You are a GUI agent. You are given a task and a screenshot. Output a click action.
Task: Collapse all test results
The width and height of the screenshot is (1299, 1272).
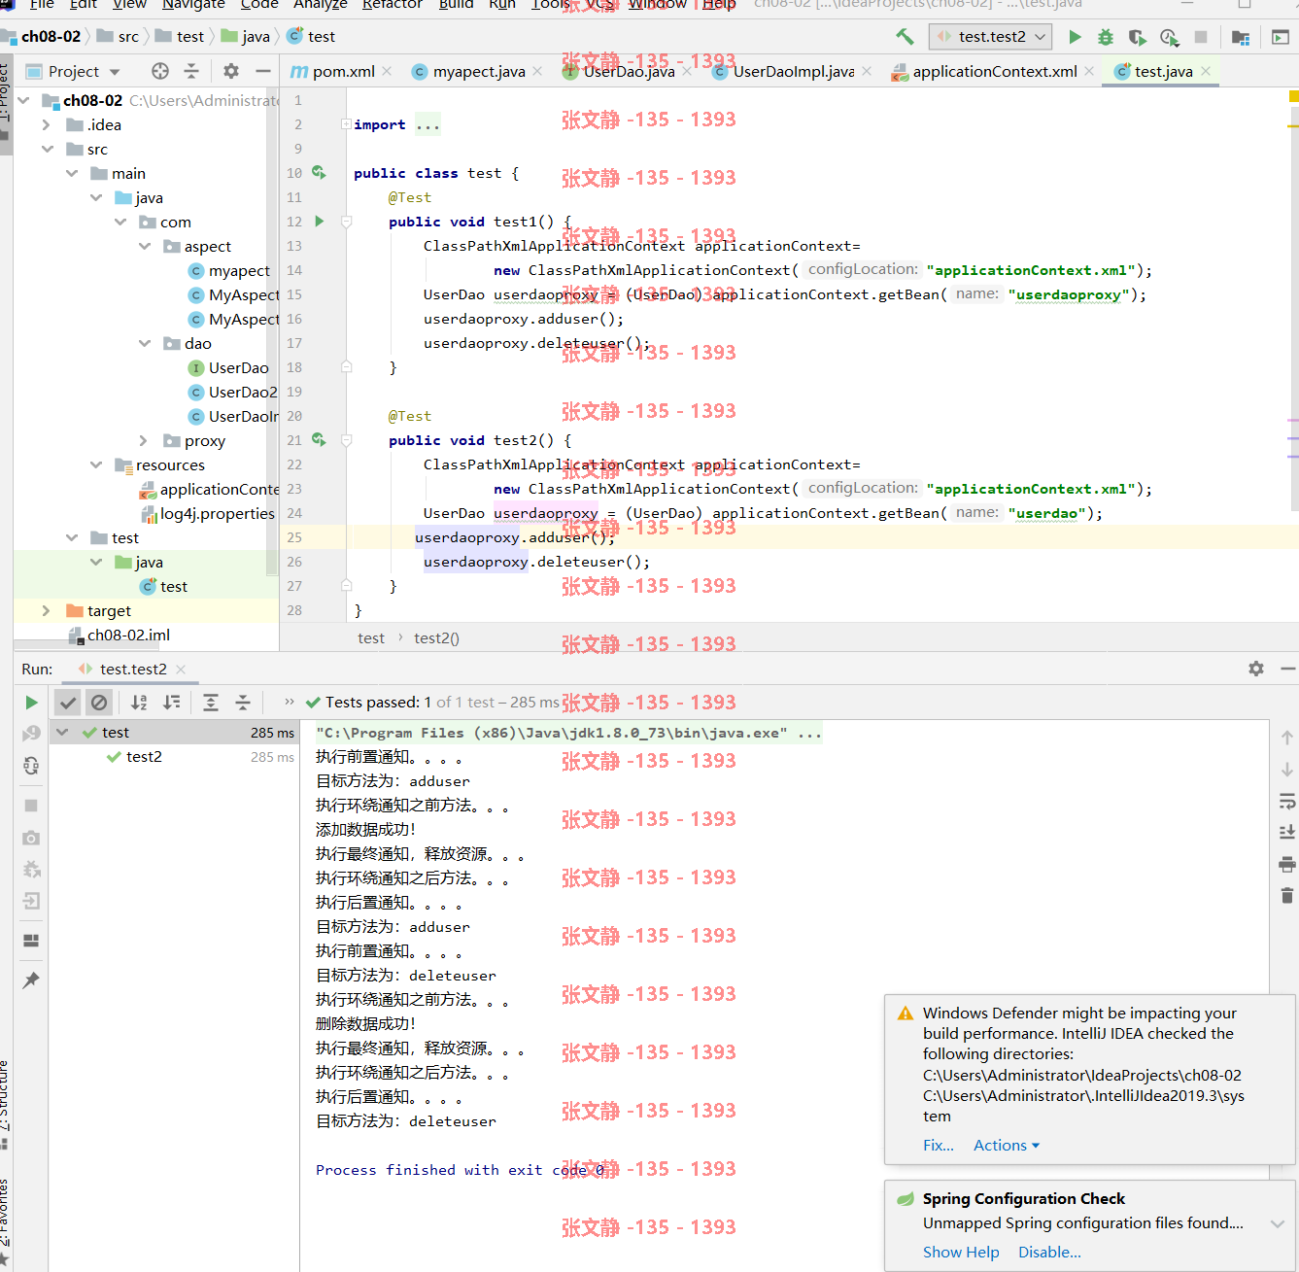[x=243, y=703]
